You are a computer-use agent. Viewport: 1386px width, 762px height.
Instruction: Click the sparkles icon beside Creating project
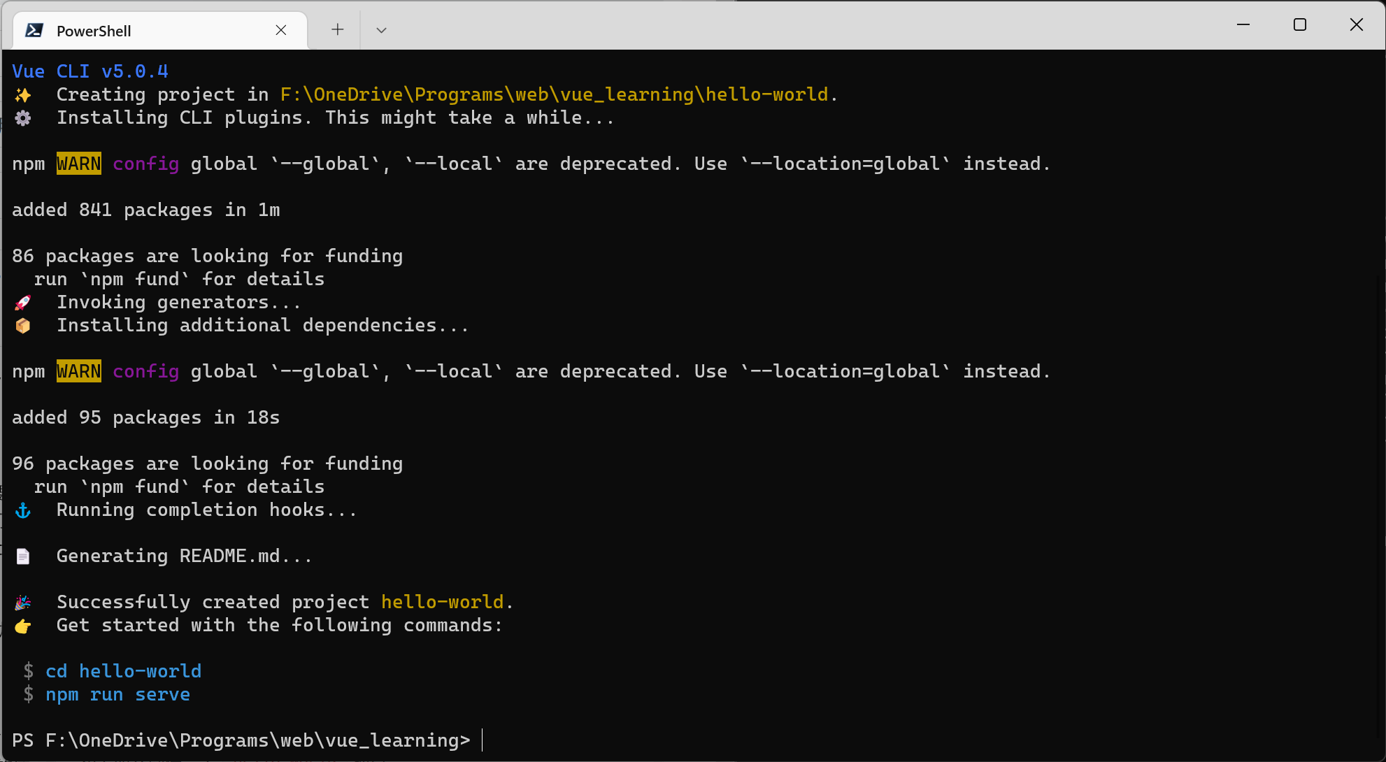tap(23, 95)
